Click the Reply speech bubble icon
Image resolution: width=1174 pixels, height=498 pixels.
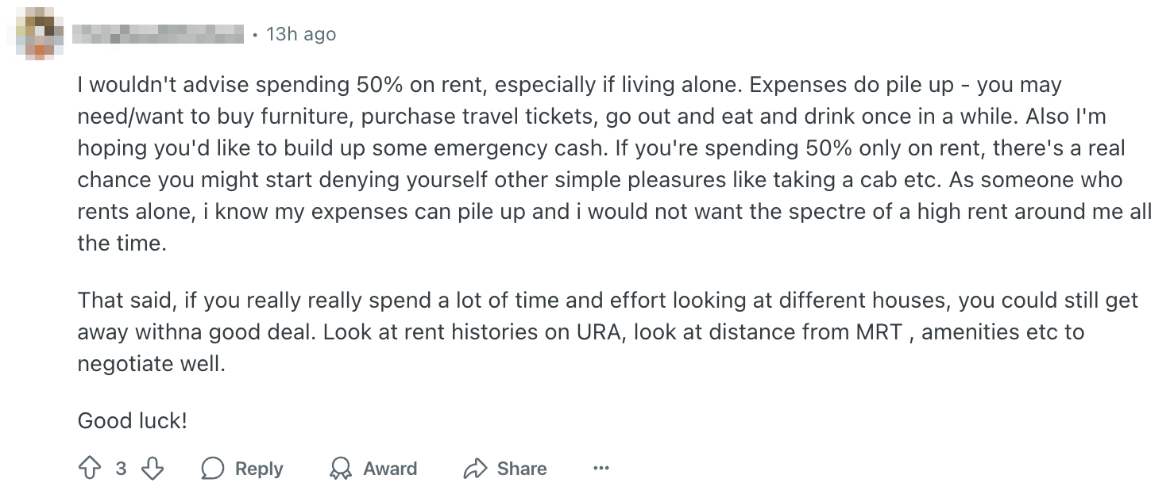[x=213, y=469]
